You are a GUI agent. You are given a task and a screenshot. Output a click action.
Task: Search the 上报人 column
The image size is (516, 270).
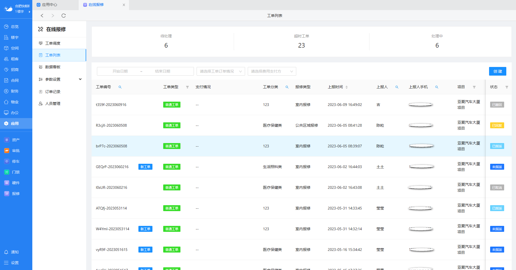pos(397,87)
